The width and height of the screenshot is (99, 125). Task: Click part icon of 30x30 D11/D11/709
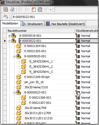coord(19,113)
